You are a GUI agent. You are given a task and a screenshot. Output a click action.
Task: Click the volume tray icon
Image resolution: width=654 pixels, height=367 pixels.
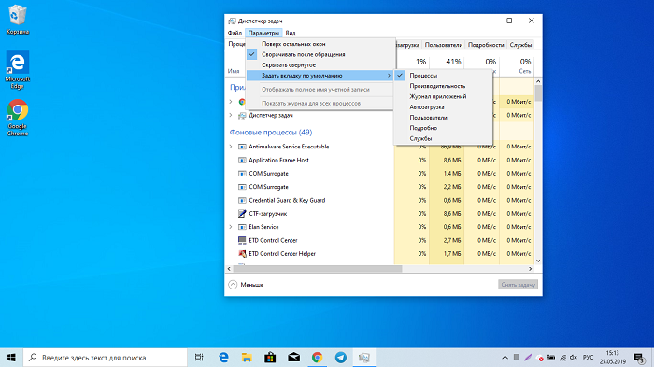pyautogui.click(x=574, y=358)
